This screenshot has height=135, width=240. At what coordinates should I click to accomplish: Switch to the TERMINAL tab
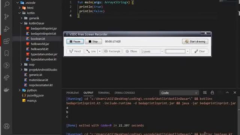(x=104, y=93)
